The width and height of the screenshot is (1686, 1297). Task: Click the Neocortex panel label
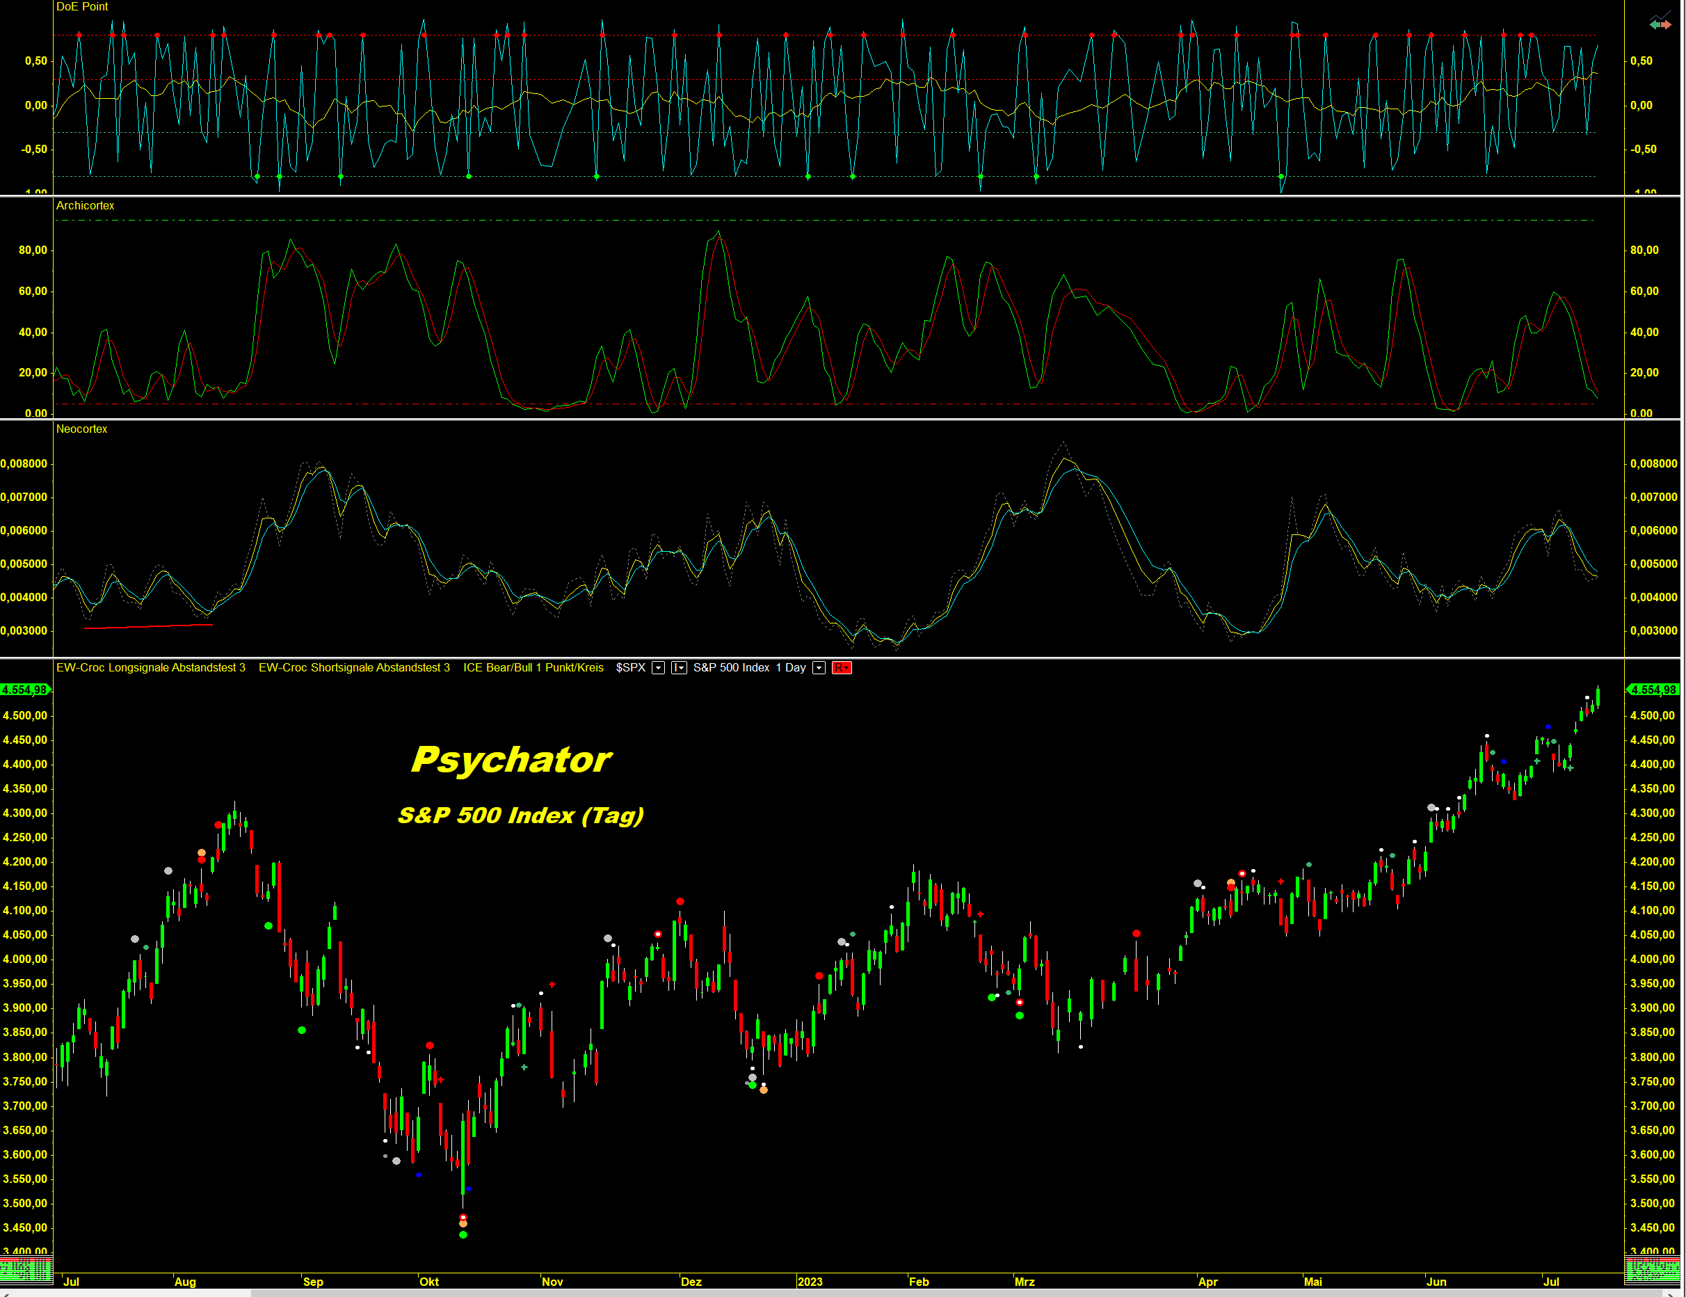pyautogui.click(x=82, y=429)
